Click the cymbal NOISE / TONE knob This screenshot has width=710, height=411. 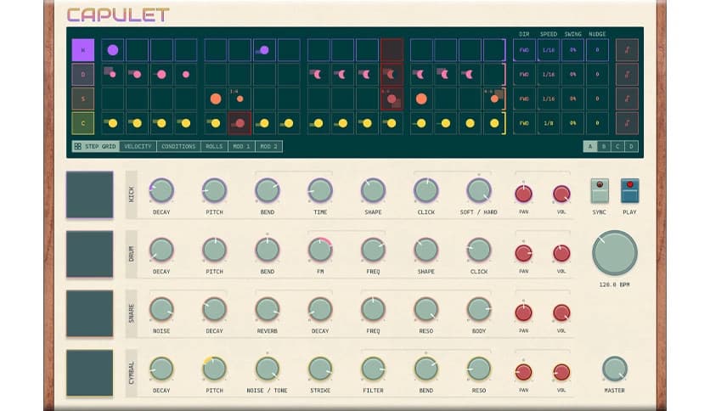[x=268, y=369]
